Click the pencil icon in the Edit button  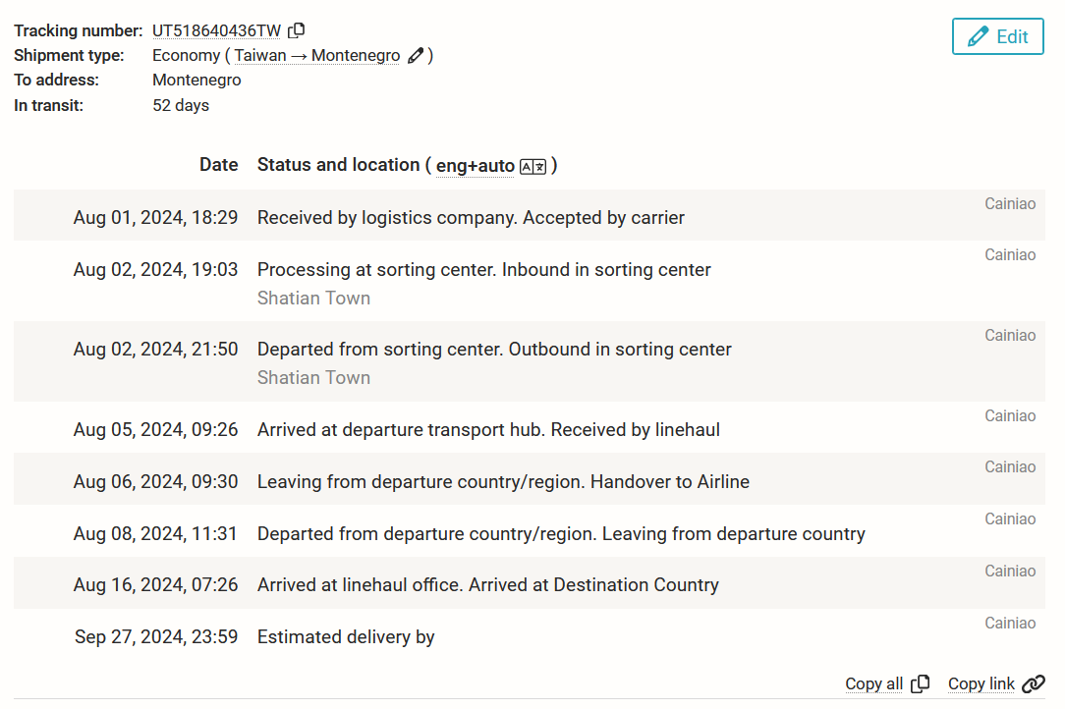point(978,36)
